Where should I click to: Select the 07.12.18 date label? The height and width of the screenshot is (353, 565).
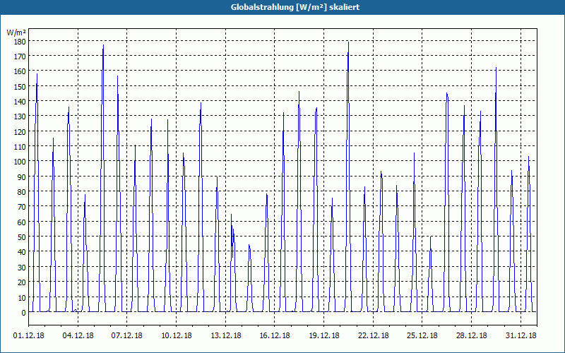coord(127,335)
